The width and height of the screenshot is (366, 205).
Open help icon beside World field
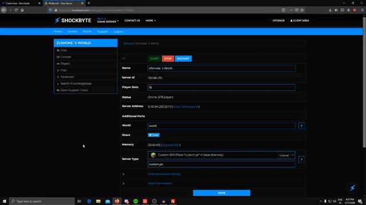tap(301, 126)
